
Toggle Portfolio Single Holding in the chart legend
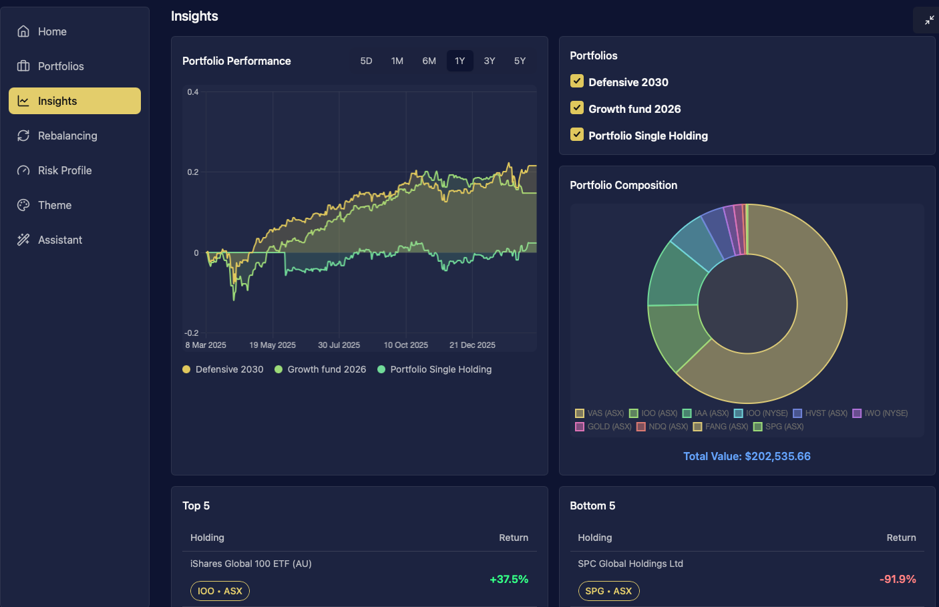[x=435, y=369]
